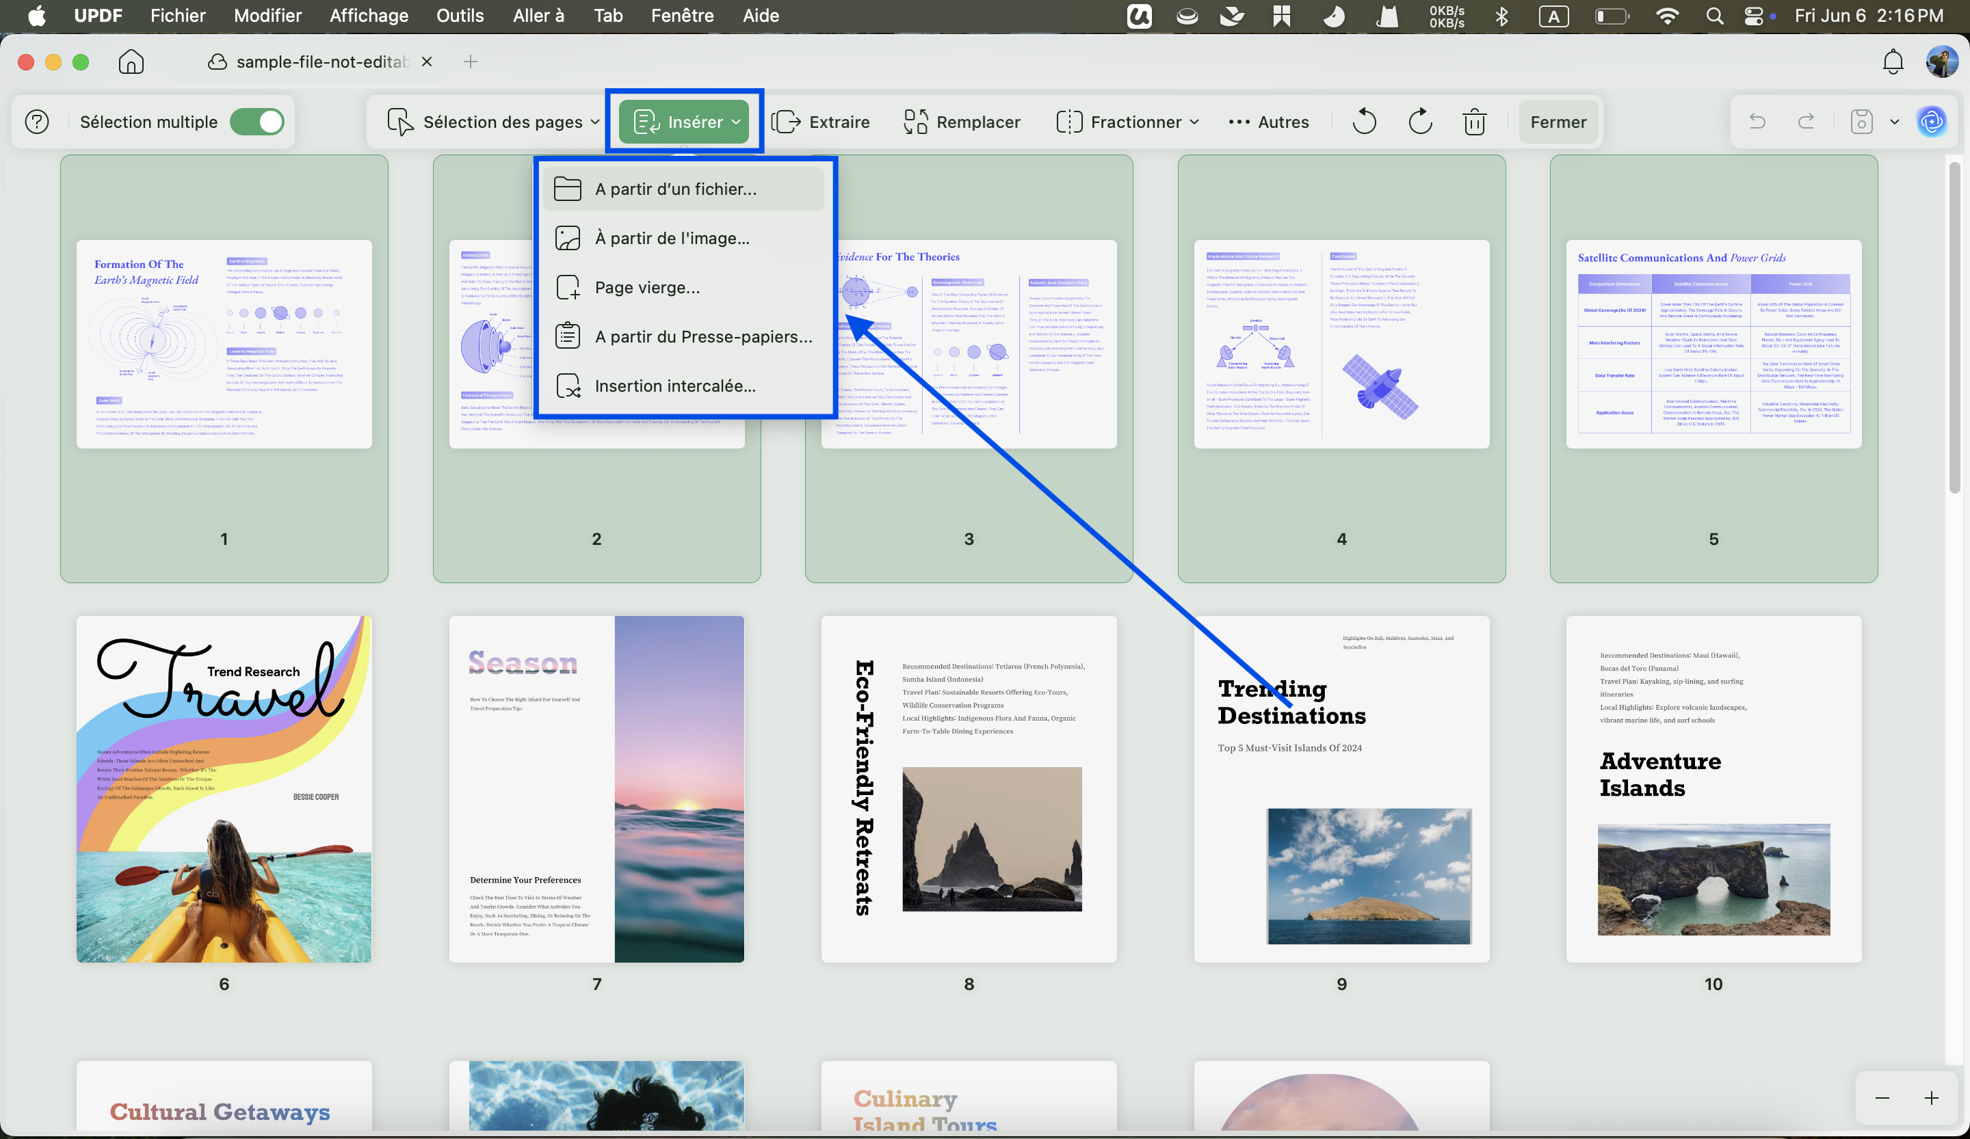Zoom out thumbnails with minus button
The height and width of the screenshot is (1139, 1970).
1882,1099
